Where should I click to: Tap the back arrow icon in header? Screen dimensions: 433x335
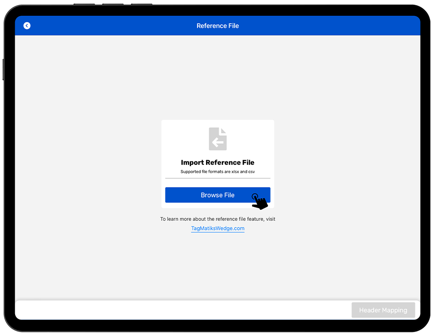tap(27, 26)
